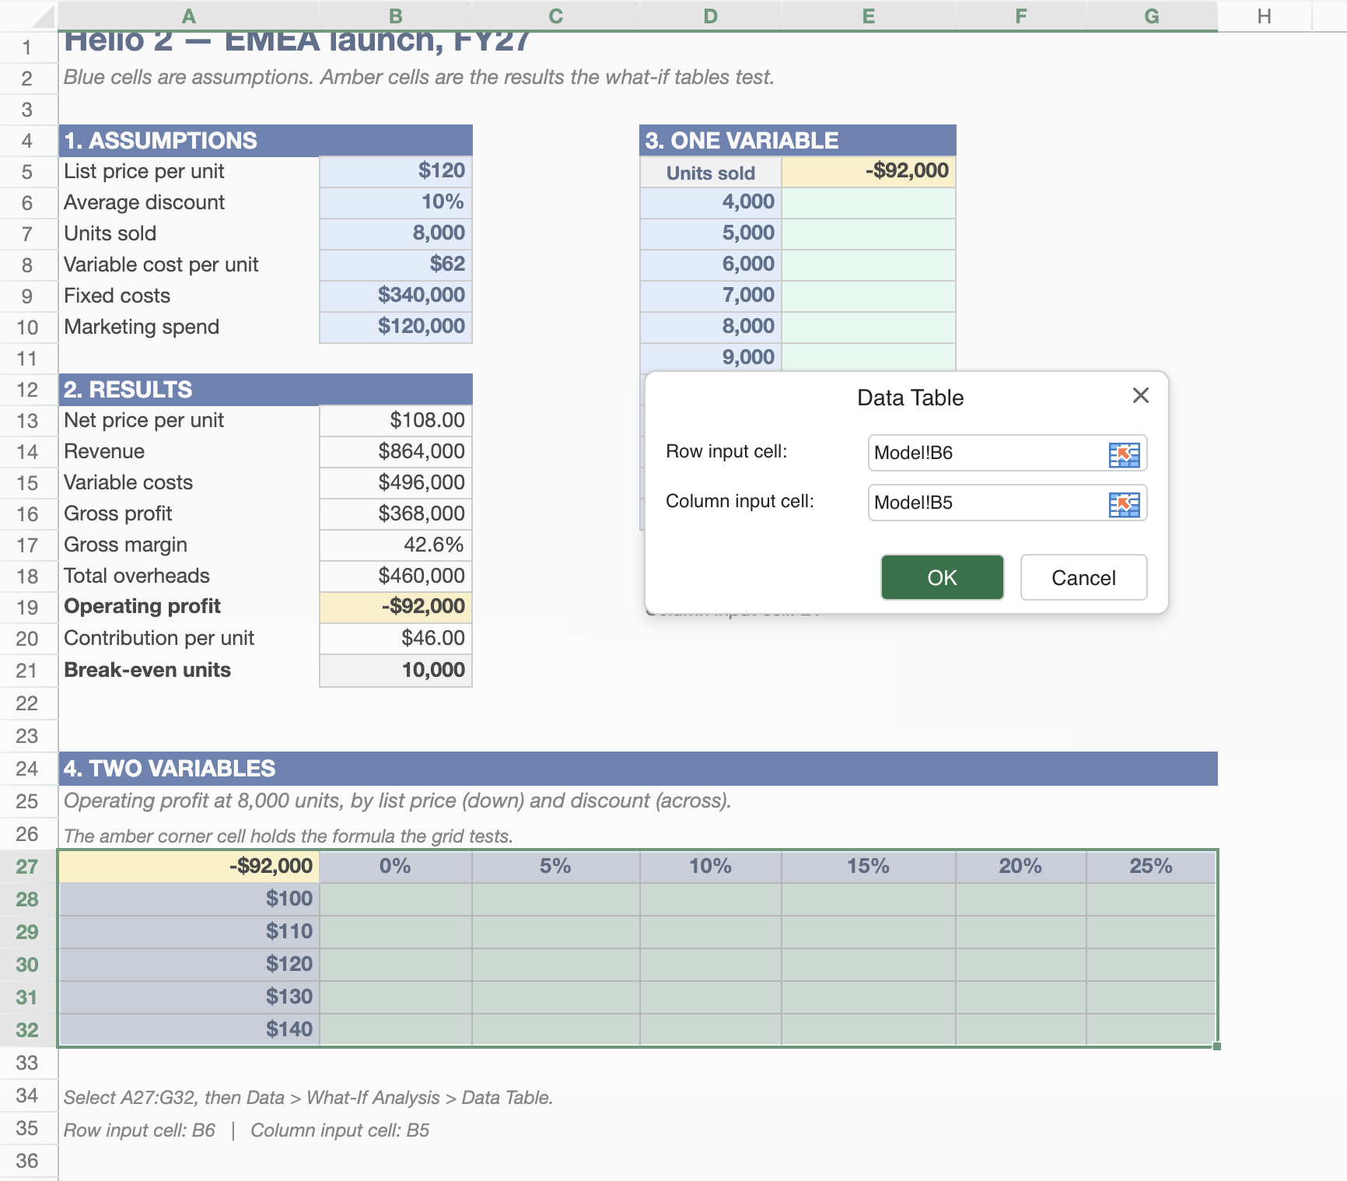Click the Marketing spend value $120,000

[395, 327]
